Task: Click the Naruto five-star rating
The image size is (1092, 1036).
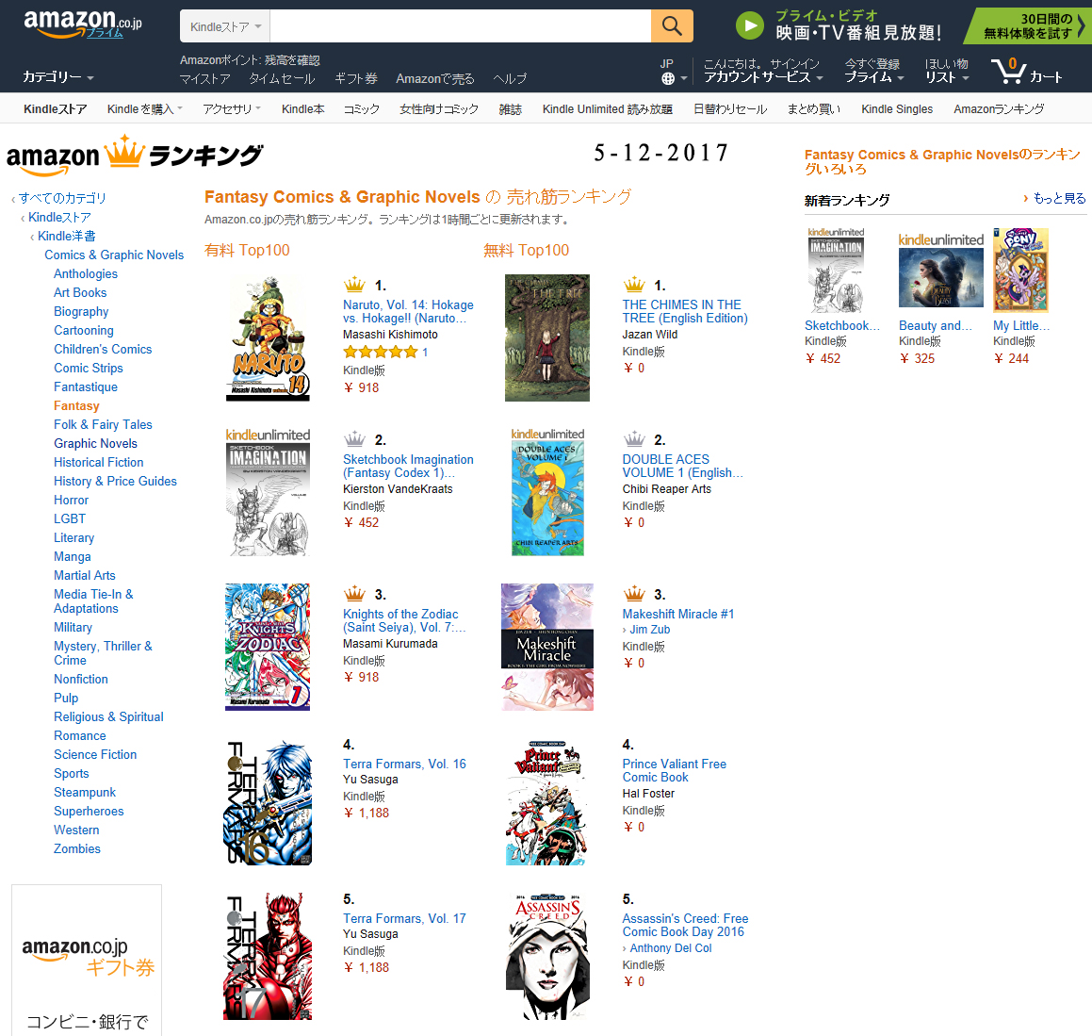Action: click(x=381, y=352)
